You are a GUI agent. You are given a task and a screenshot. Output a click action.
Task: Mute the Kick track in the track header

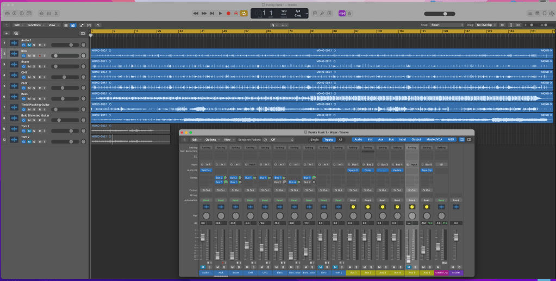pyautogui.click(x=29, y=55)
